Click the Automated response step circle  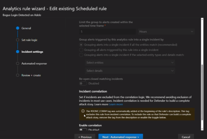pyautogui.click(x=18, y=63)
